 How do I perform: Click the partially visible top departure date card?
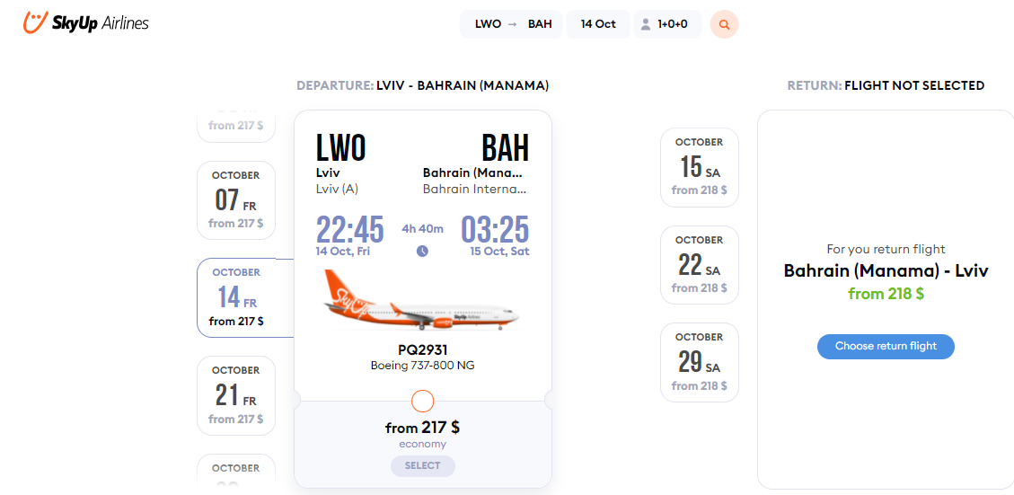[x=236, y=126]
